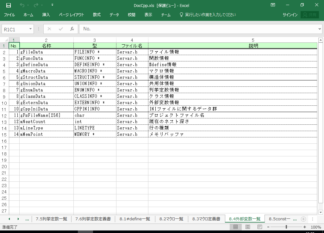
Task: Switch to Page Layout view icon
Action: (x=248, y=227)
